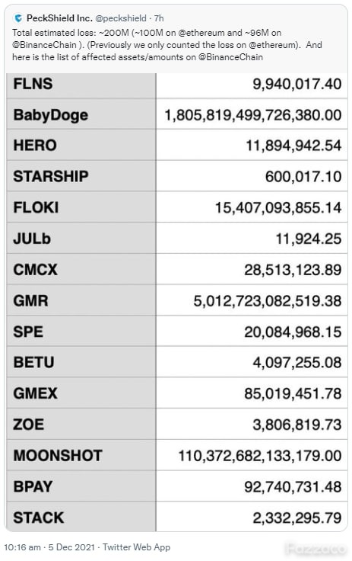Click the @ethereum mention in parentheses

(272, 45)
